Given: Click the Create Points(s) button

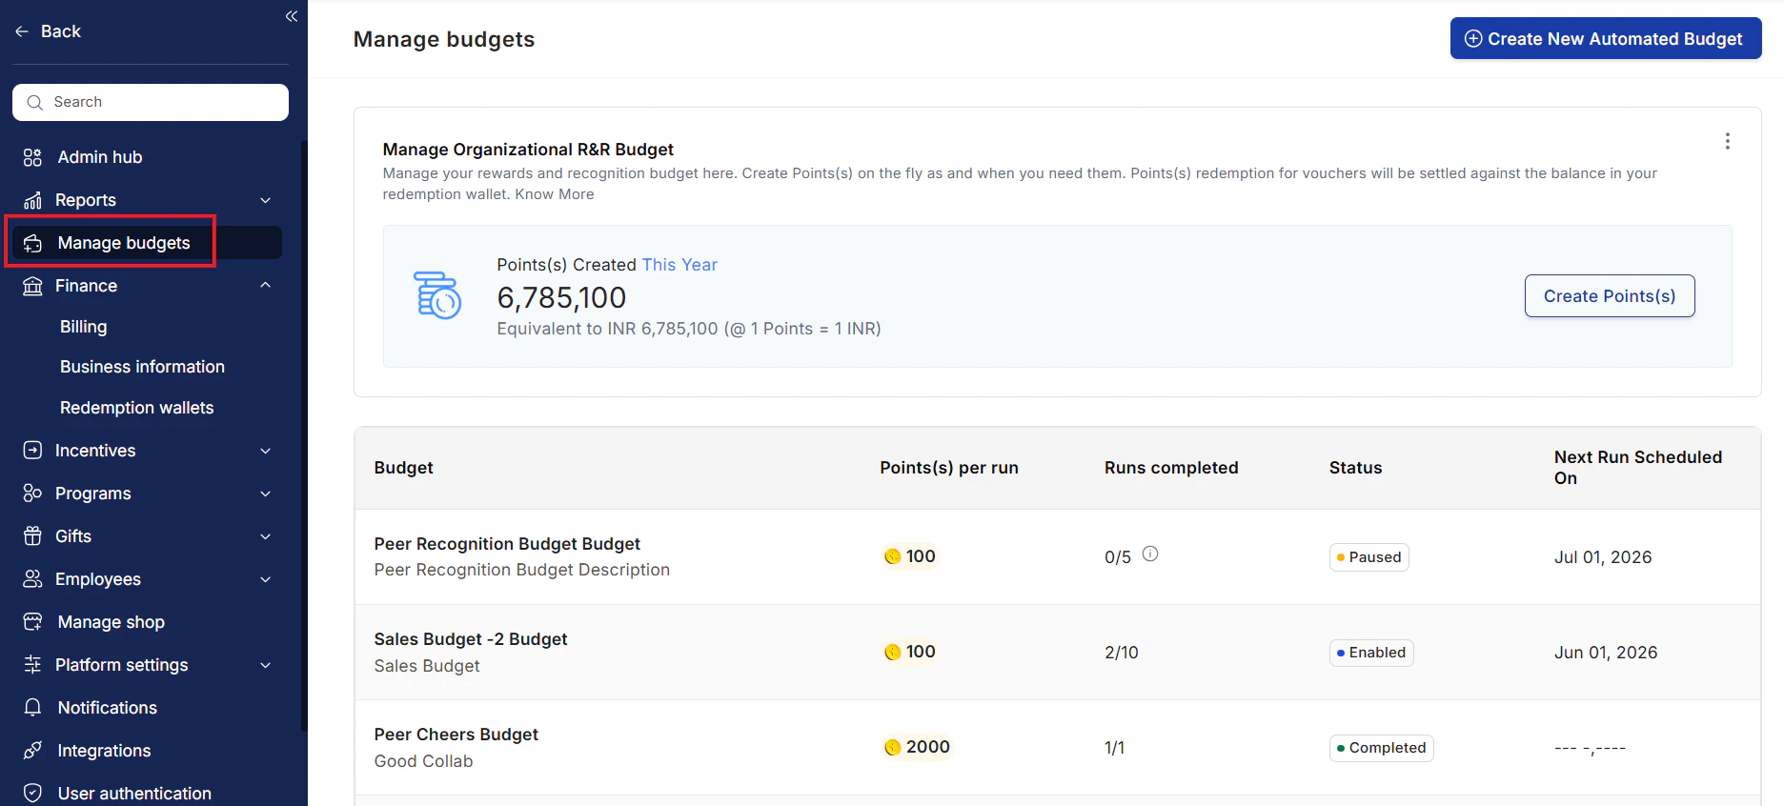Looking at the screenshot, I should pyautogui.click(x=1610, y=296).
